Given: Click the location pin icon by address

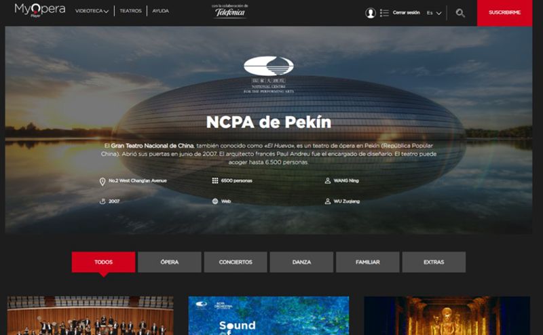Looking at the screenshot, I should [102, 181].
